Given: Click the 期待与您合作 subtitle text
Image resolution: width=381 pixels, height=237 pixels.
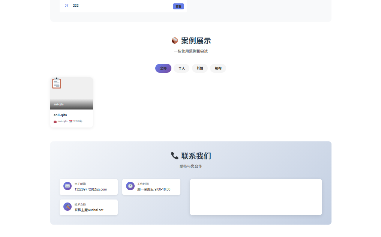Looking at the screenshot, I should click(x=191, y=166).
